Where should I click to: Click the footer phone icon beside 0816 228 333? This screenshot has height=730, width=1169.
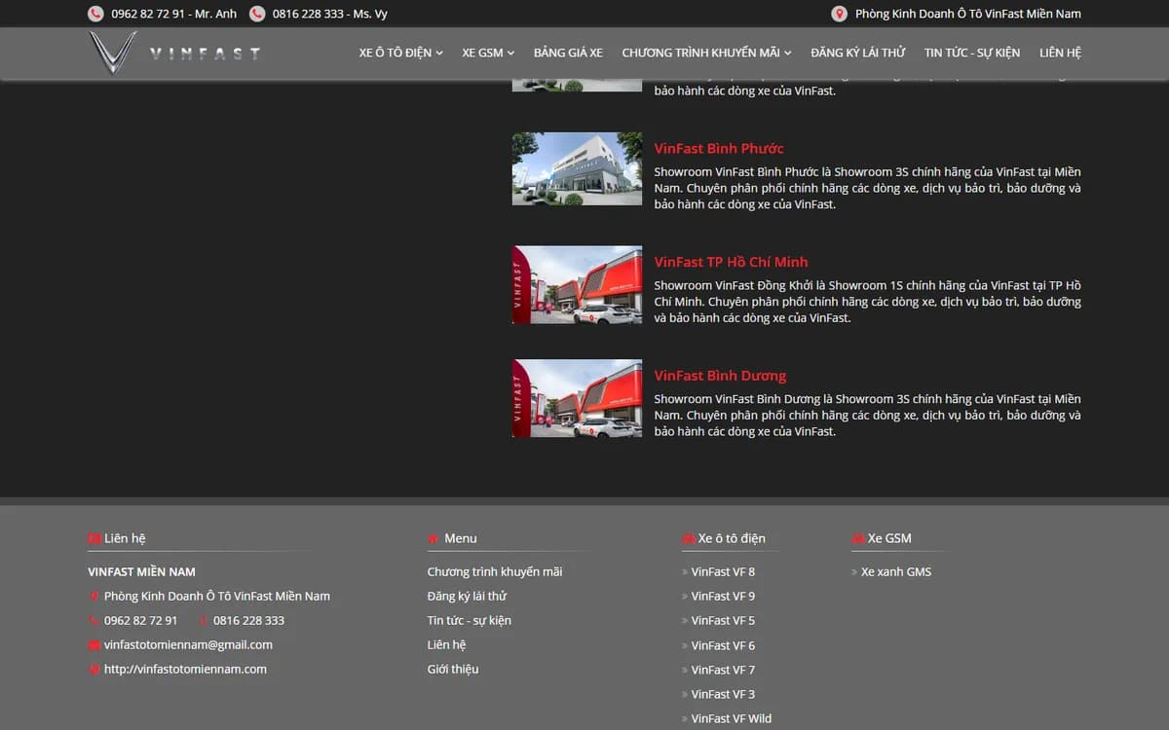click(x=204, y=620)
